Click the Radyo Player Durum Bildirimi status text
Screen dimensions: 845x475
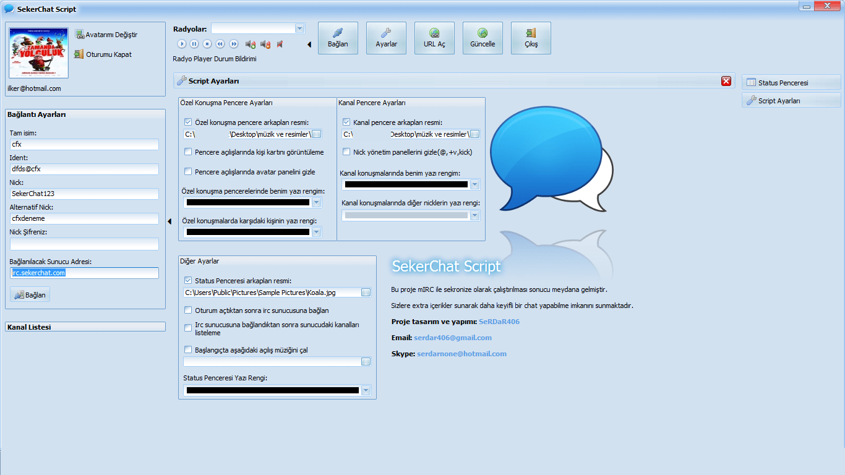click(215, 59)
